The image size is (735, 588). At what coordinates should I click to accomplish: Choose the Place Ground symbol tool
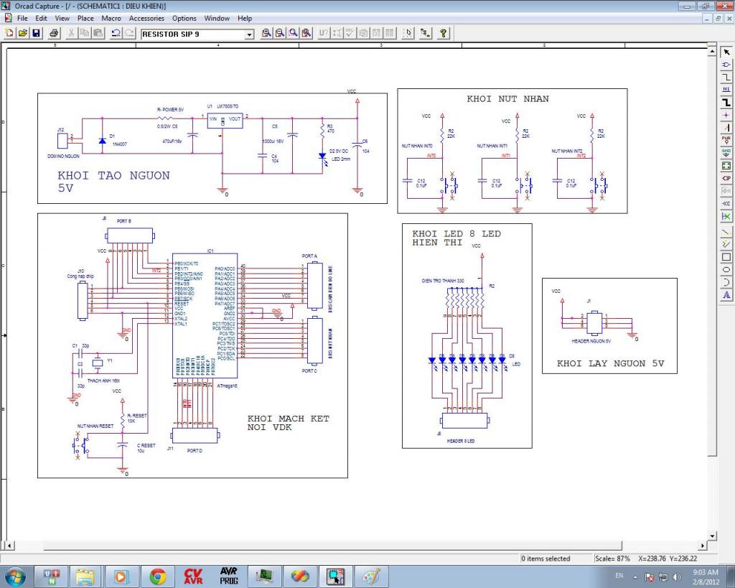pos(726,153)
